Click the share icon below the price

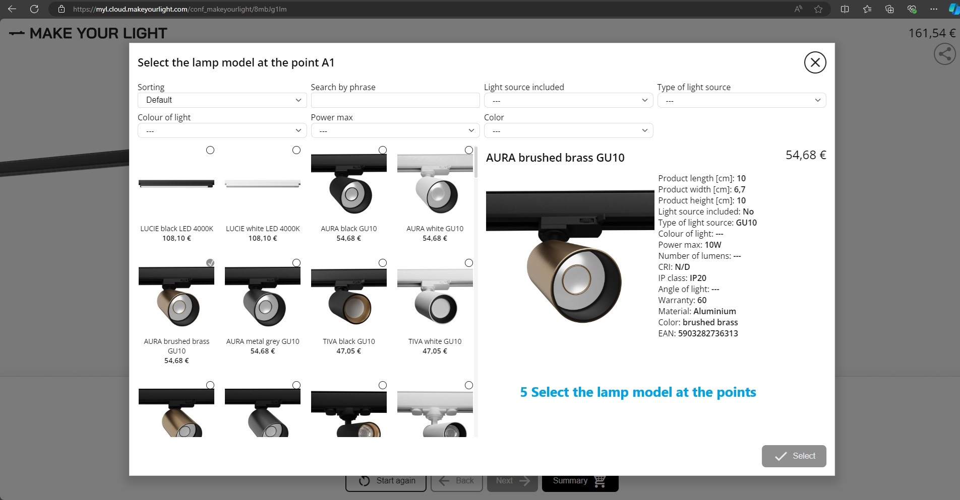coord(944,54)
